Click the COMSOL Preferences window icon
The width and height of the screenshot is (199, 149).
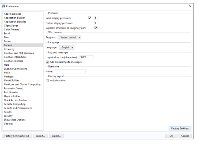coord(4,6)
